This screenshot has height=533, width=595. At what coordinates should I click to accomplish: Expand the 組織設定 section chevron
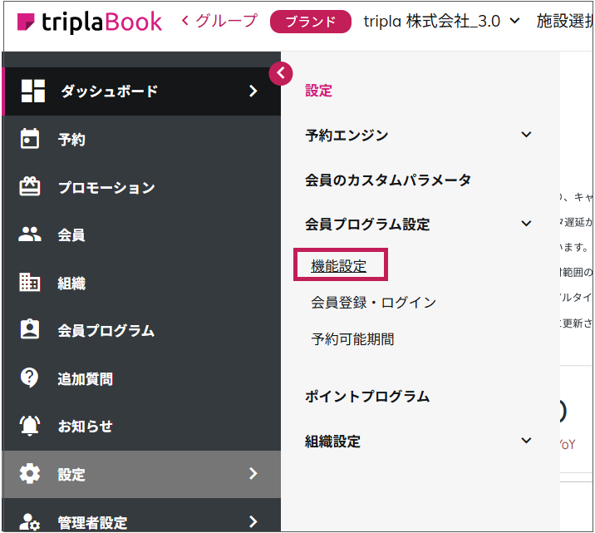[x=525, y=442]
